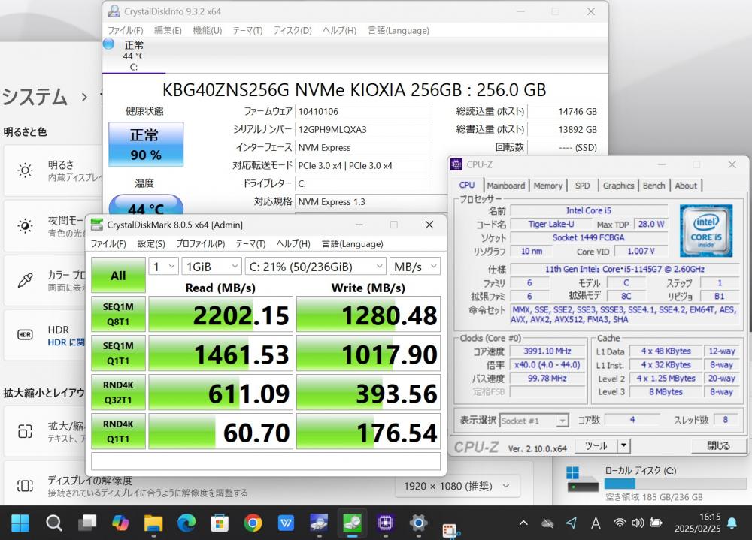Open HDR settings entry

tap(46, 336)
